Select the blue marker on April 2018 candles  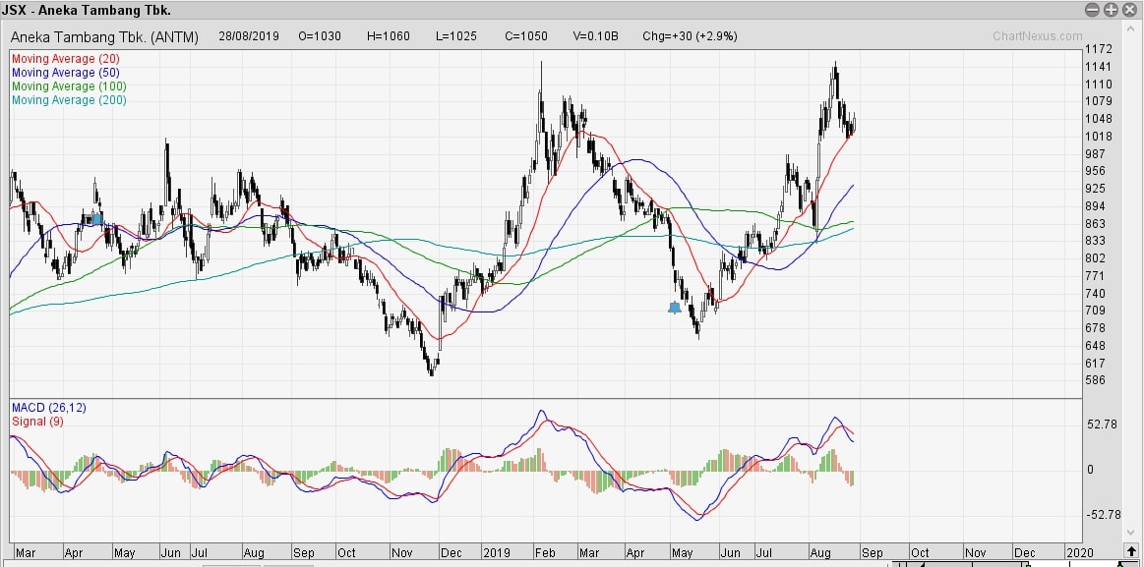(x=97, y=218)
